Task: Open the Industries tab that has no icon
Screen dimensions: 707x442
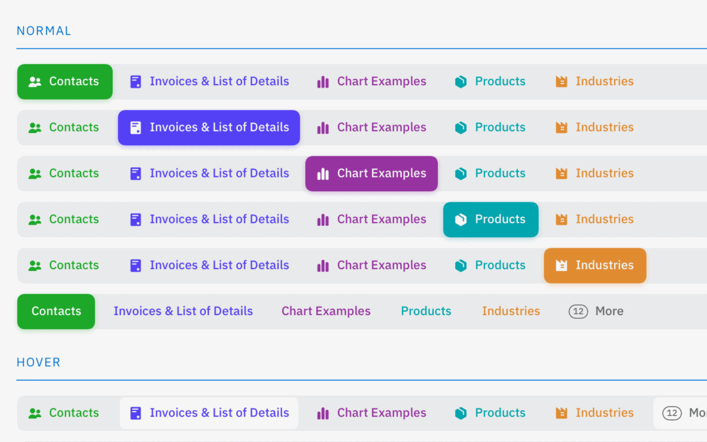Action: pyautogui.click(x=511, y=312)
